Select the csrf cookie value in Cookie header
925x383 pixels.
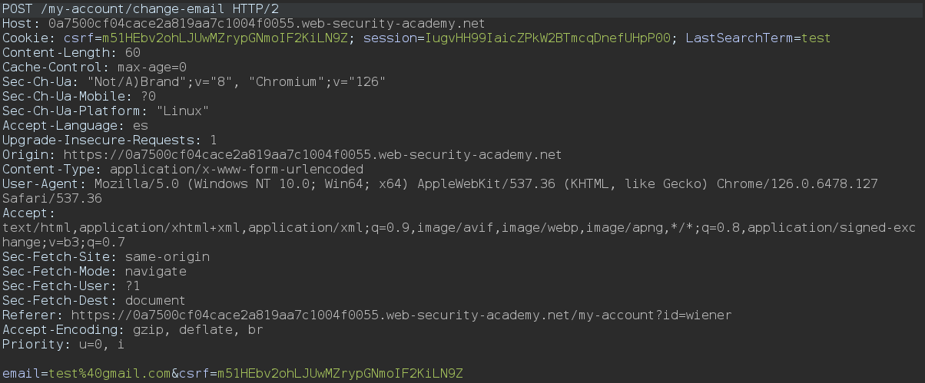click(x=225, y=38)
